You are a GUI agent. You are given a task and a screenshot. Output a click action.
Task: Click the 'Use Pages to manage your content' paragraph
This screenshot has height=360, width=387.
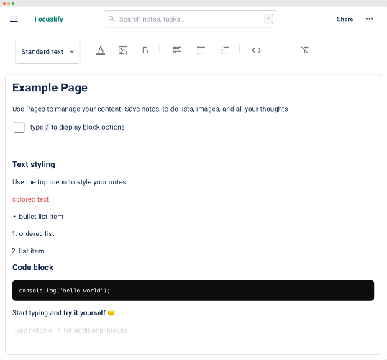tap(150, 109)
